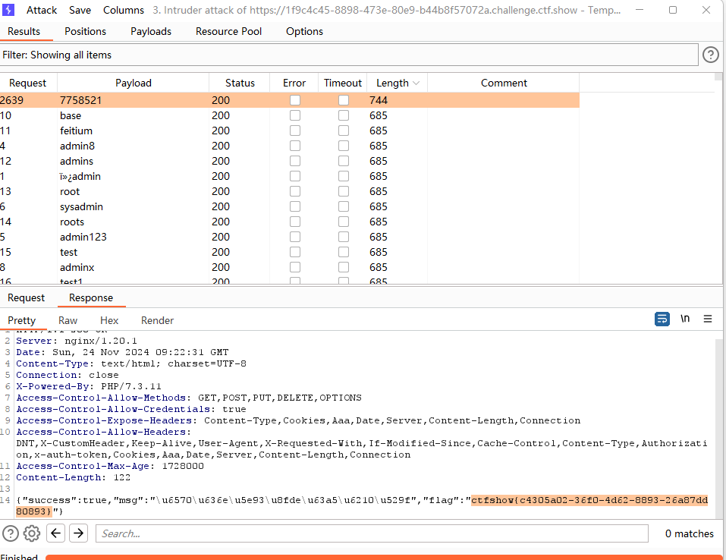
Task: Sort results by Comment column header
Action: pyautogui.click(x=504, y=83)
